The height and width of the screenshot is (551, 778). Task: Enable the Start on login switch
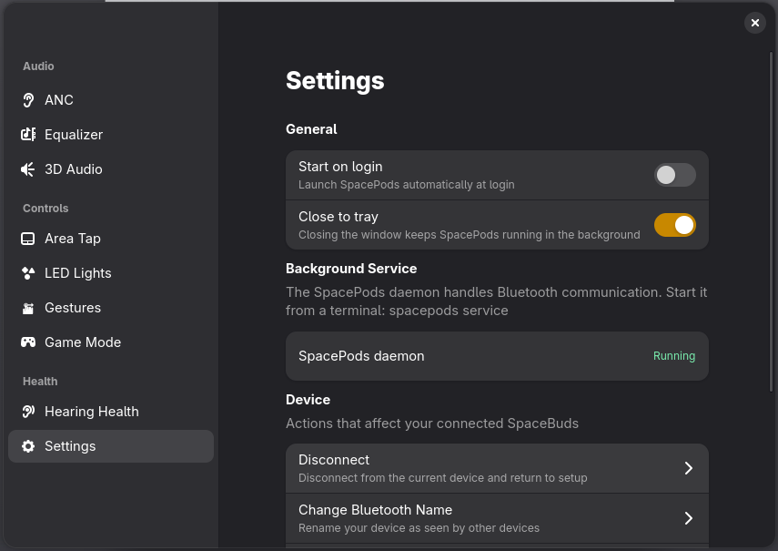(x=675, y=175)
